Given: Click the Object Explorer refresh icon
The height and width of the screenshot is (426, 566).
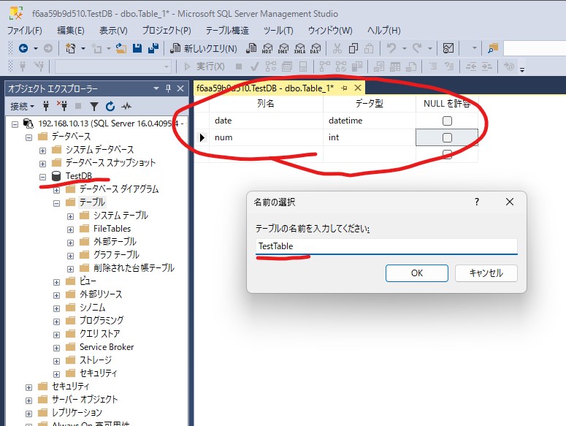Looking at the screenshot, I should coord(110,106).
